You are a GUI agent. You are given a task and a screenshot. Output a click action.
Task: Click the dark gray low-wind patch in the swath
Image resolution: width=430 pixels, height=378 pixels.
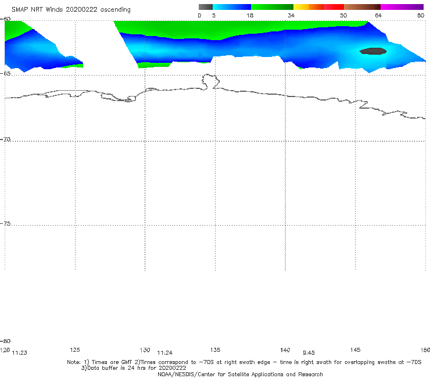(x=373, y=51)
